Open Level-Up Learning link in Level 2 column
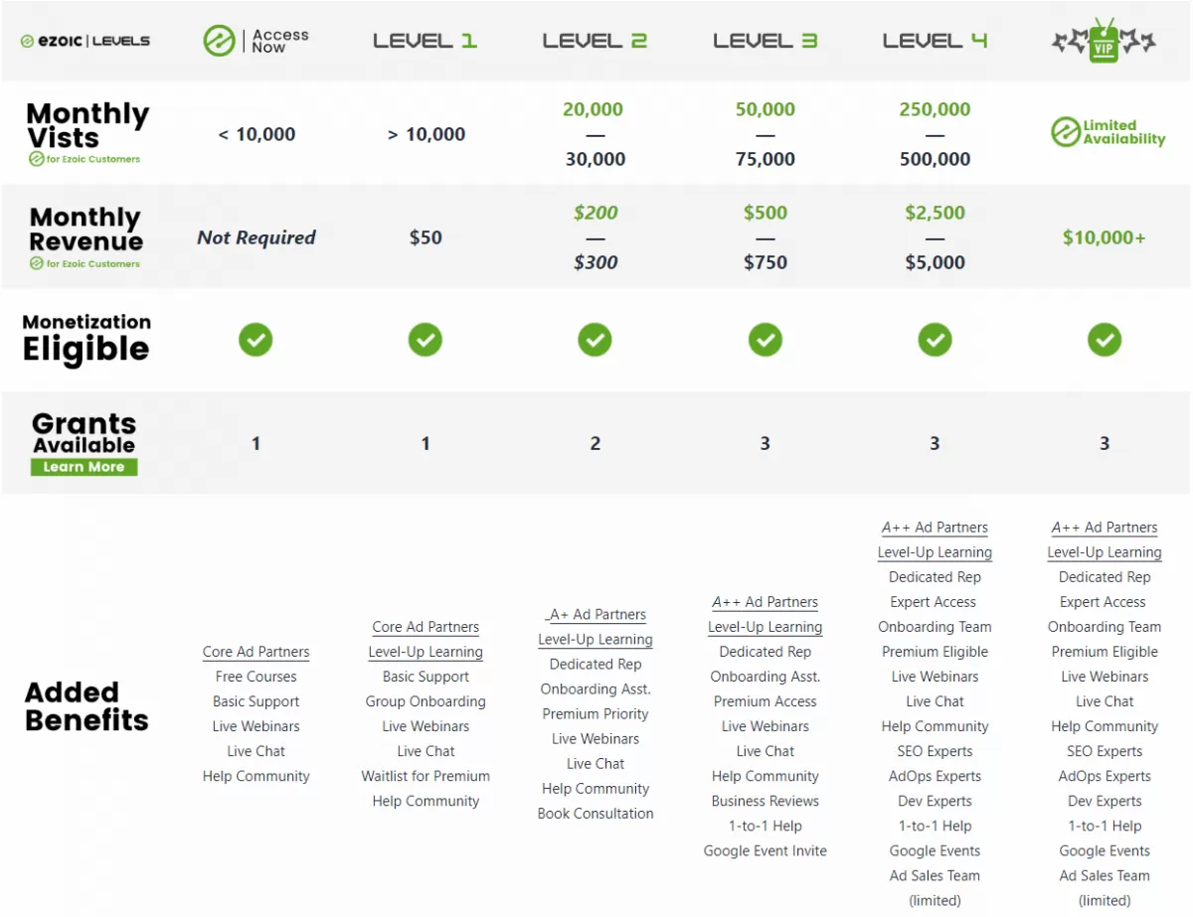This screenshot has height=917, width=1193. click(x=596, y=640)
